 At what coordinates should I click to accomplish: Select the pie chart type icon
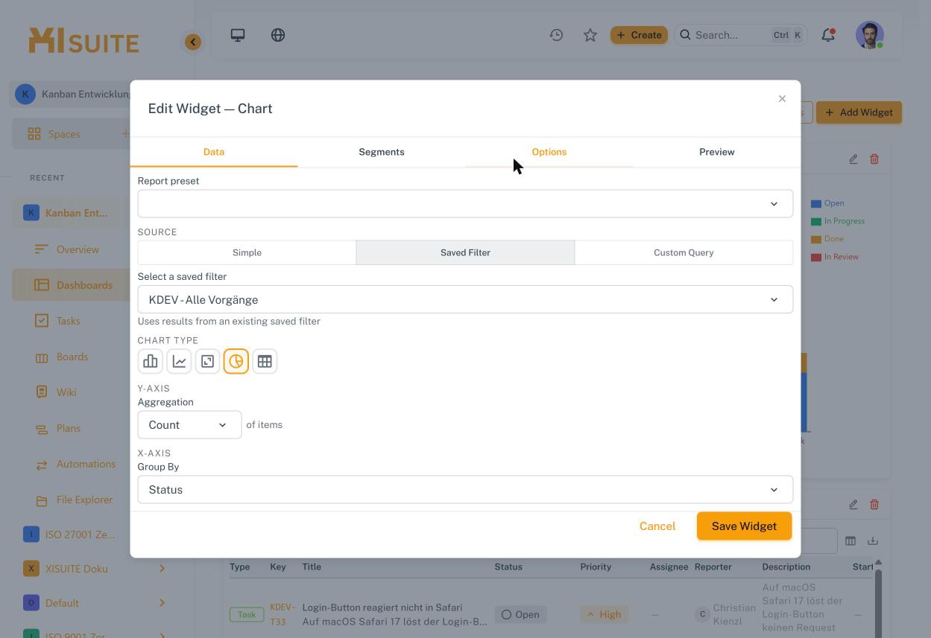tap(236, 361)
